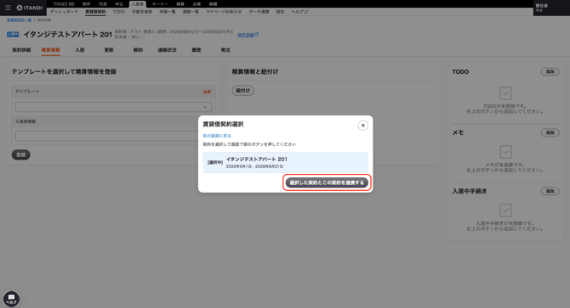Open the 責任者 user menu at top right
Screen dimensions: 570x308
(x=551, y=8)
